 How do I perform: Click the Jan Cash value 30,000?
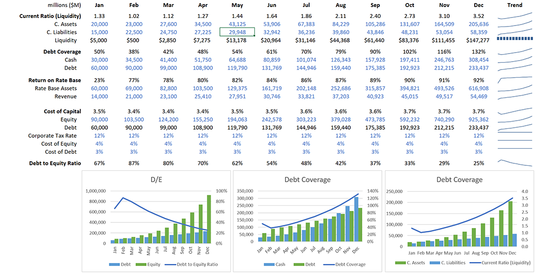pyautogui.click(x=99, y=60)
